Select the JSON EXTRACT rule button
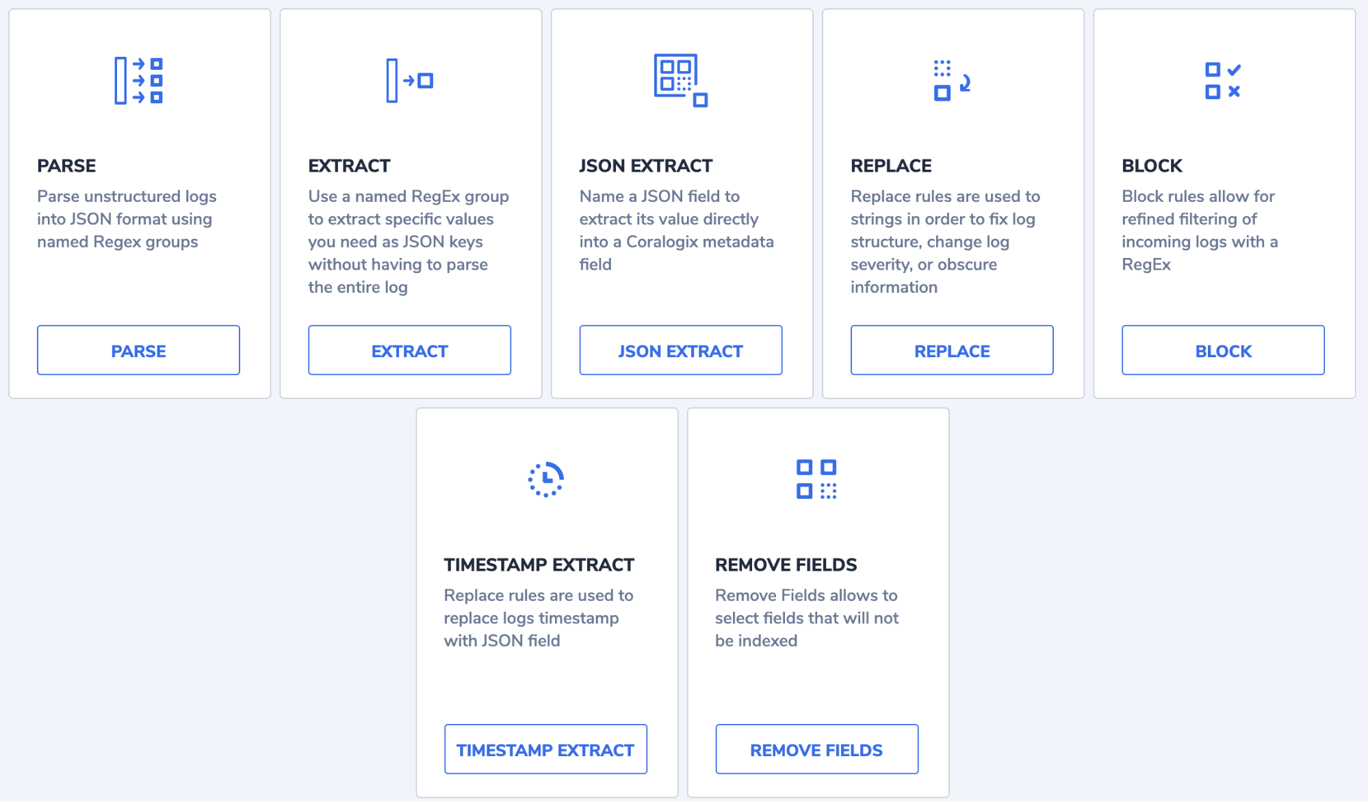 [x=682, y=350]
